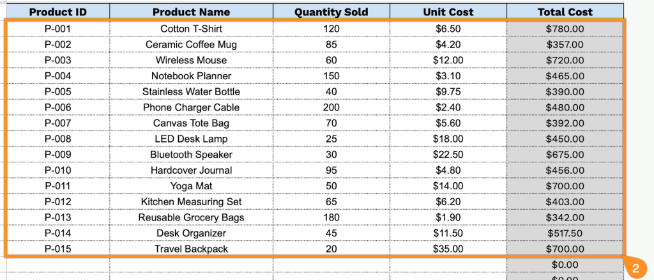
Task: Select the Product ID column header
Action: point(58,12)
